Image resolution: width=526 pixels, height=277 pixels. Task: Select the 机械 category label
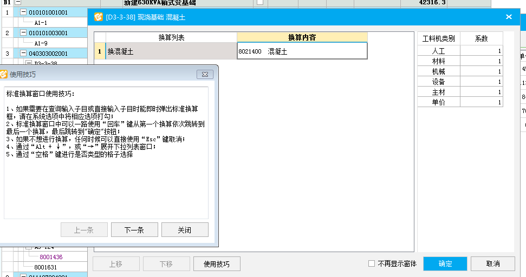point(438,71)
